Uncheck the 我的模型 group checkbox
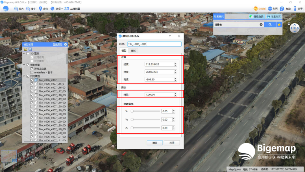 28,76
